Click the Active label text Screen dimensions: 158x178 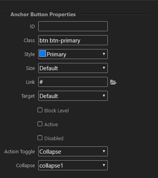[51, 125]
